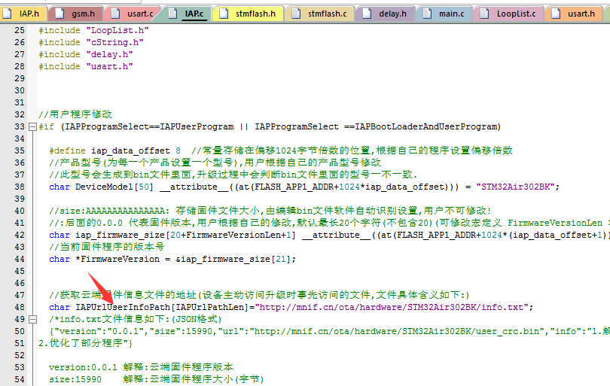Switch to the main.c tab
The image size is (610, 386).
[444, 14]
